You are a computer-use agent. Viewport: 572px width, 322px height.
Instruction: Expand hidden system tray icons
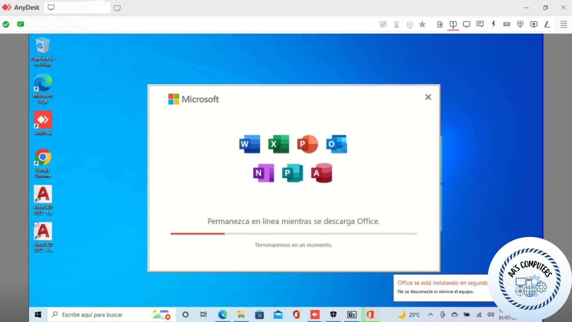[x=431, y=315]
